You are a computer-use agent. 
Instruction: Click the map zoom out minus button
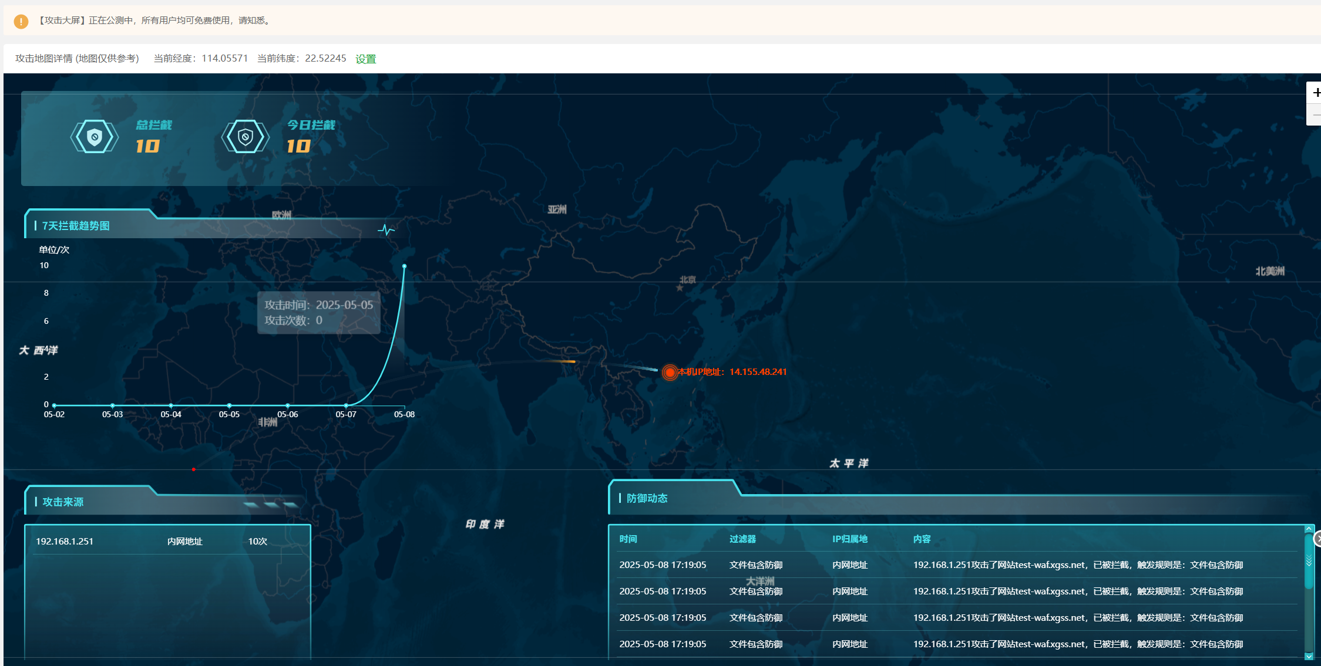tap(1316, 115)
